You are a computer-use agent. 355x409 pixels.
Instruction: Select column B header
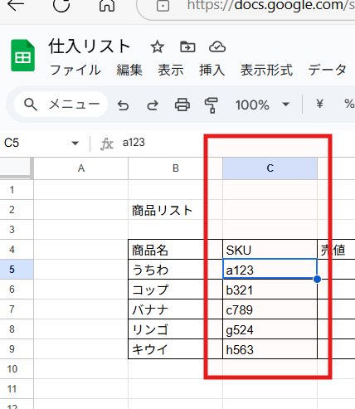click(175, 168)
